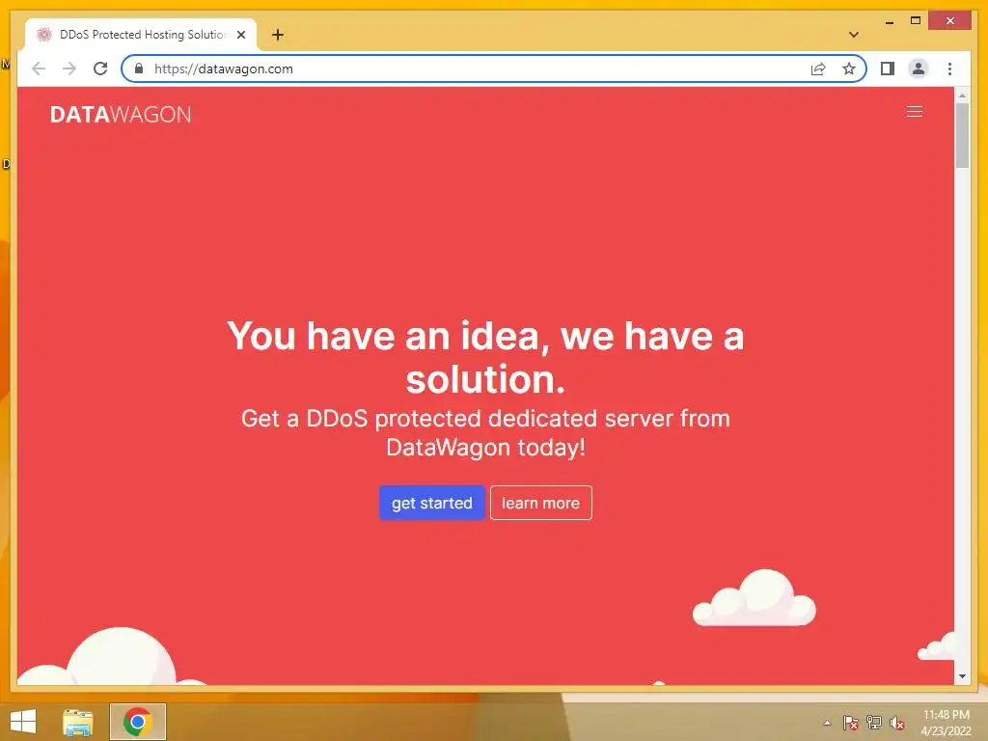This screenshot has height=741, width=988.
Task: View site info via the lock icon
Action: tap(139, 69)
